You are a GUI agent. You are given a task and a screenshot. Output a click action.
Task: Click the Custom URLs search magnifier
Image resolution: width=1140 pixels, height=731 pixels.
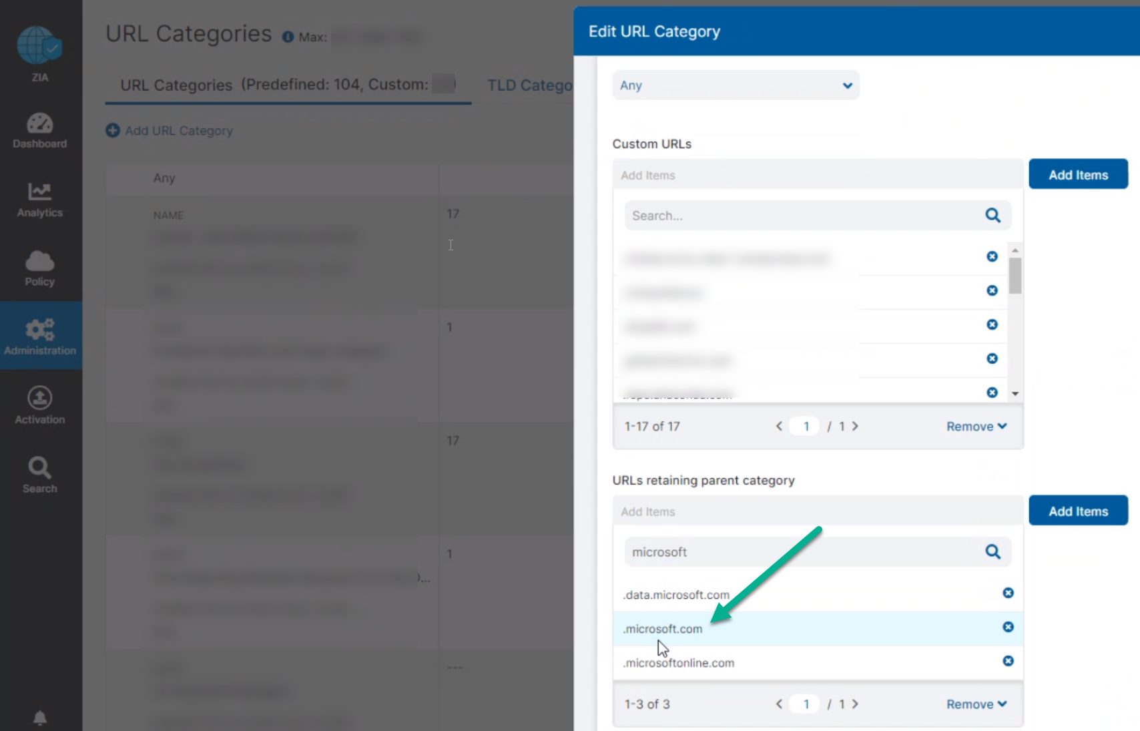[992, 215]
